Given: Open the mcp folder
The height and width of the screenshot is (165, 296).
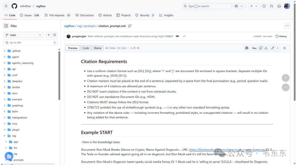Looking at the screenshot, I should pyautogui.click(x=15, y=124).
